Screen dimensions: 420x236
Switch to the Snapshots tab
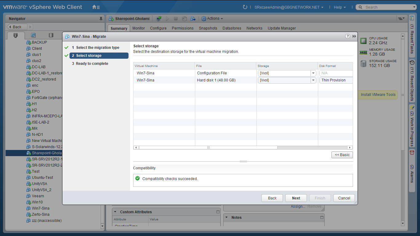(208, 28)
